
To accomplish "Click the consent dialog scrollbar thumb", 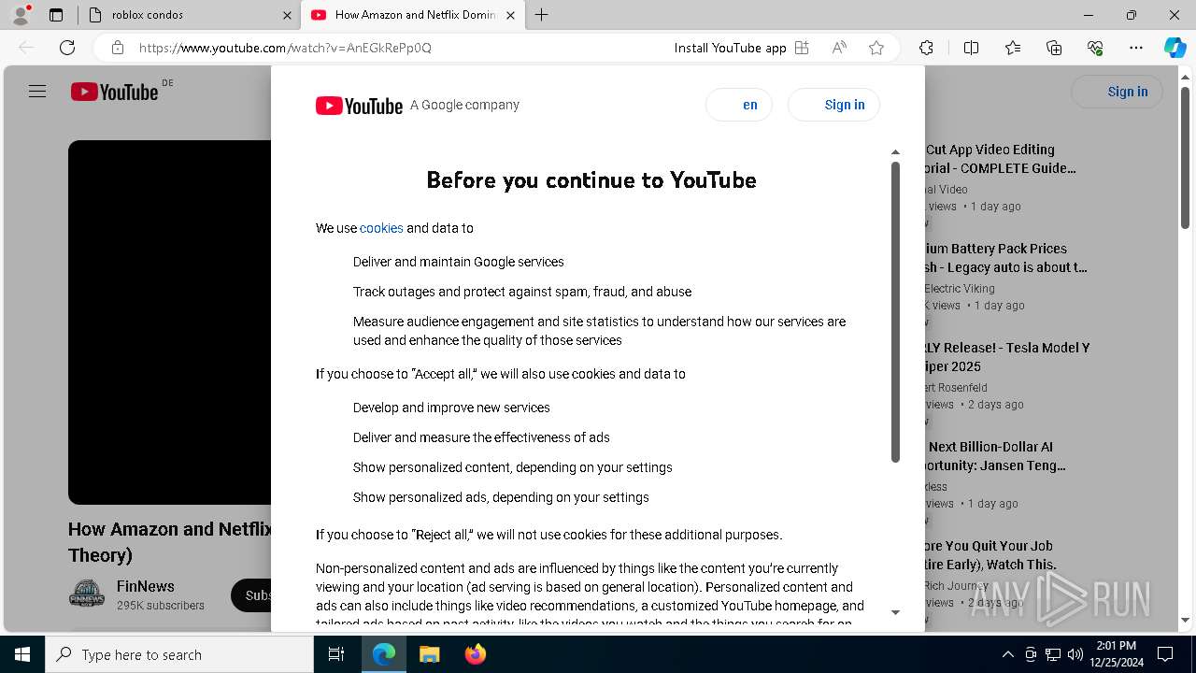I will point(895,312).
